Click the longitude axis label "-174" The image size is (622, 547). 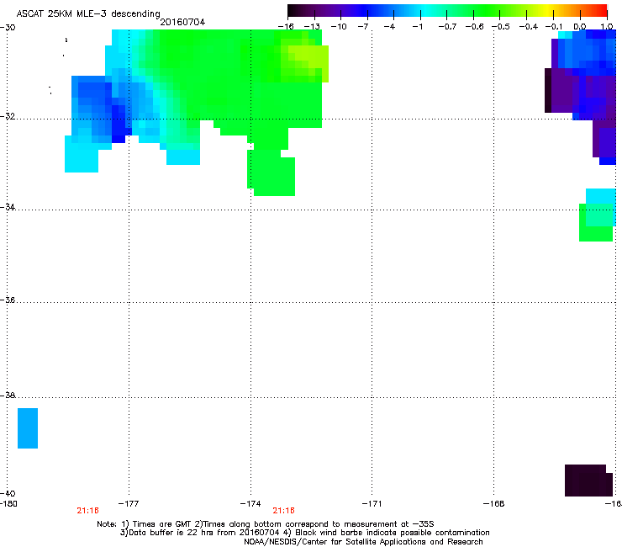tap(250, 504)
